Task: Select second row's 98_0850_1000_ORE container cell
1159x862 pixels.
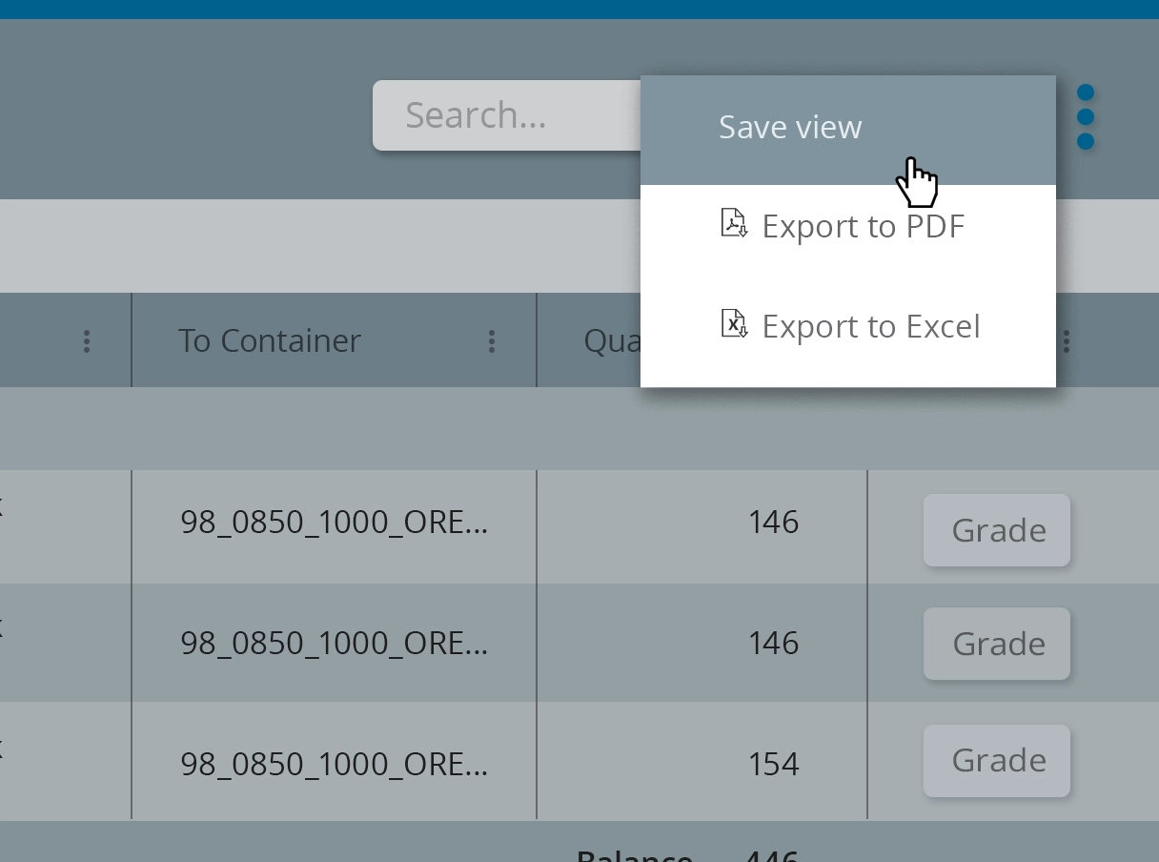Action: coord(334,644)
